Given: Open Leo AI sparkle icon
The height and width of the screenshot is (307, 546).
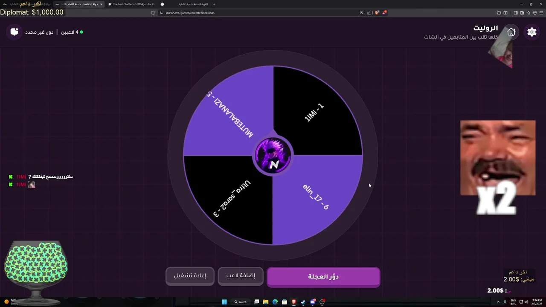Looking at the screenshot, I should (528, 13).
